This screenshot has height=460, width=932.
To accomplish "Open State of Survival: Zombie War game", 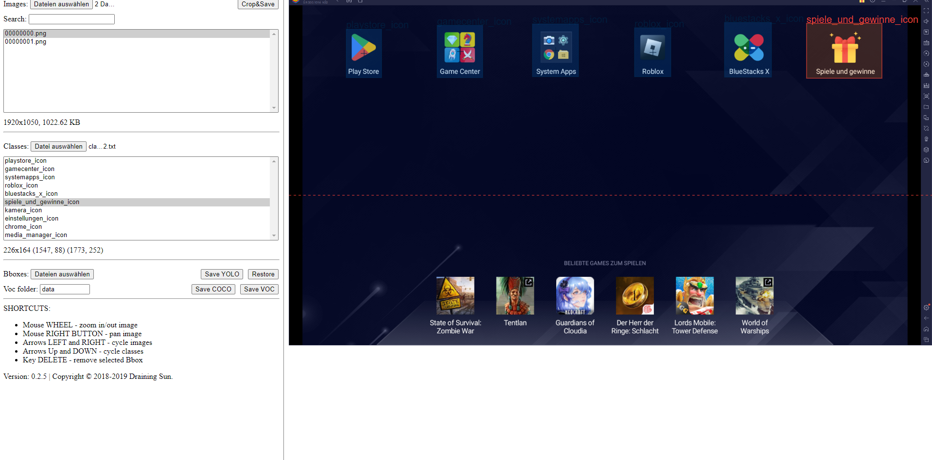I will pos(455,296).
